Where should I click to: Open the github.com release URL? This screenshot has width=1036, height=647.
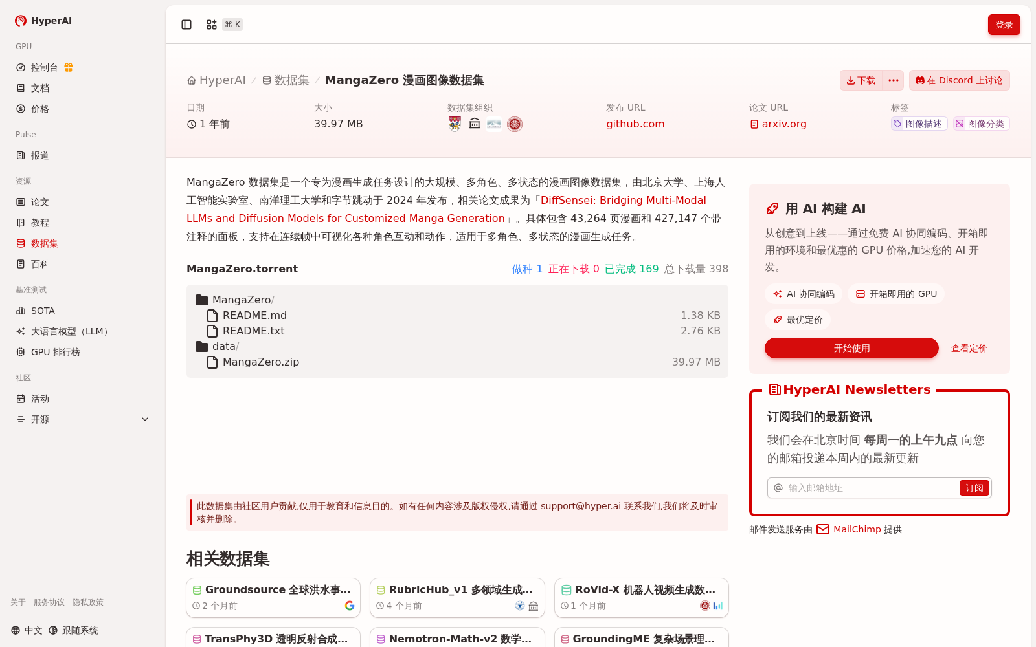635,124
